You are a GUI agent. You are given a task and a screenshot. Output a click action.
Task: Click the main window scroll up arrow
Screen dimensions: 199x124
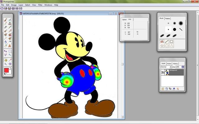(x=198, y=12)
